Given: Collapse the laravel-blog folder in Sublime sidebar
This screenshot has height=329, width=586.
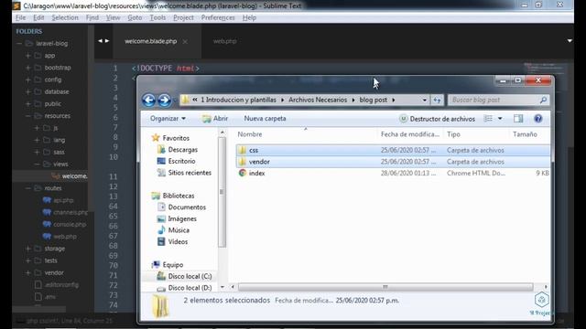Looking at the screenshot, I should (19, 44).
